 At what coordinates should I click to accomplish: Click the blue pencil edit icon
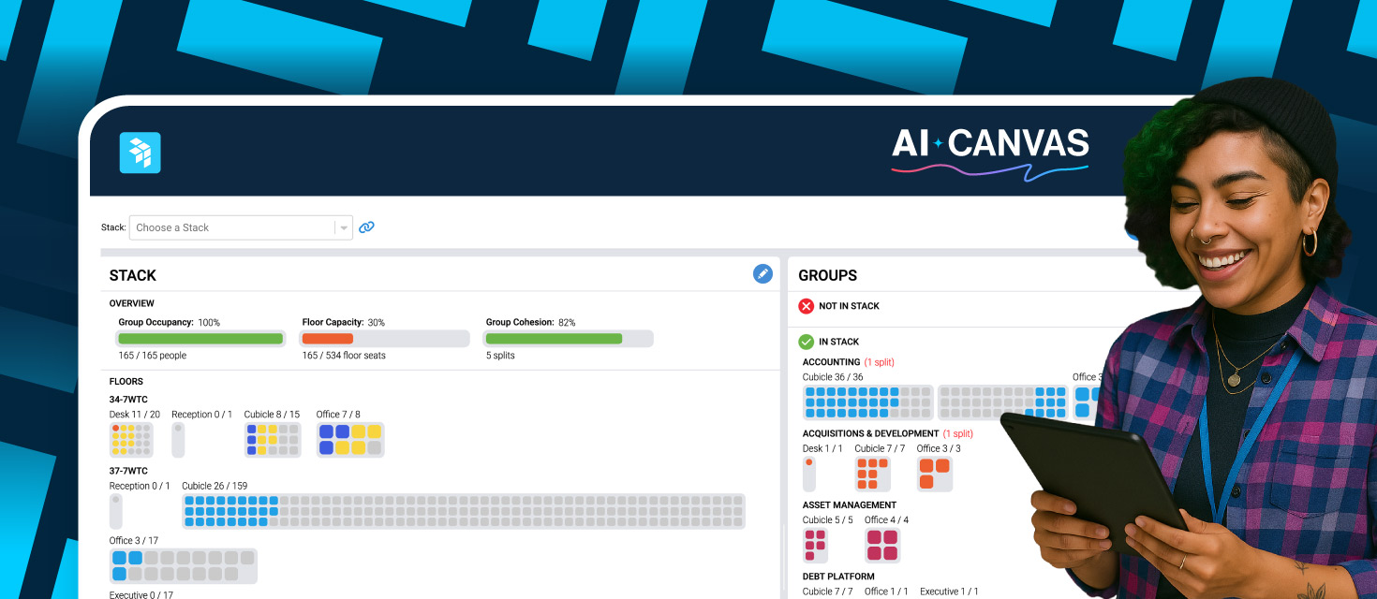[x=763, y=273]
